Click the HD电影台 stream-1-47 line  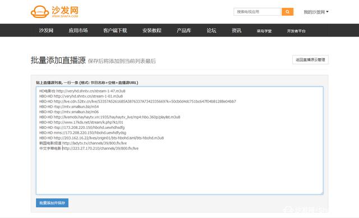point(82,91)
